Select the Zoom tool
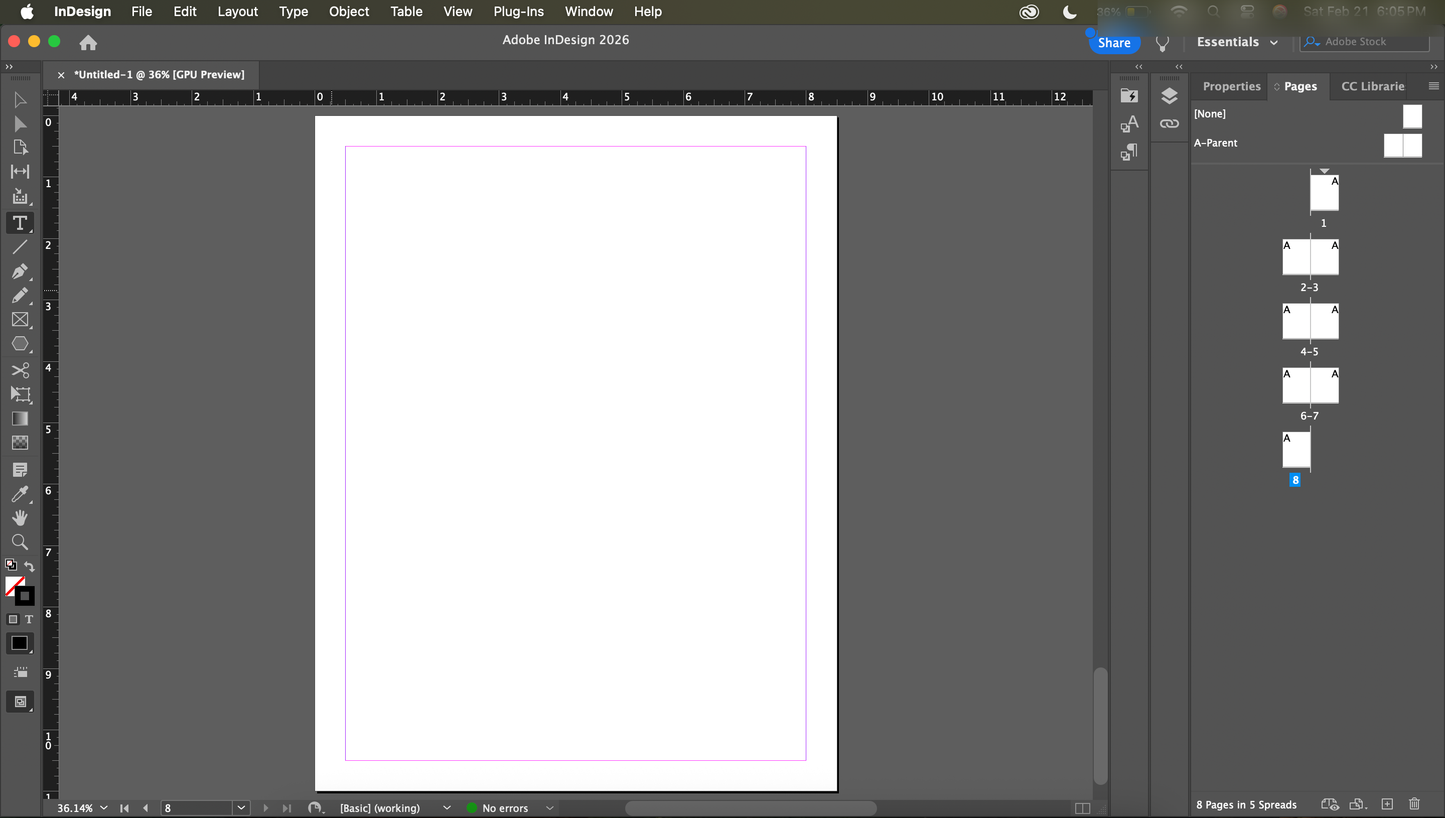Screen dimensions: 1445x818 click(20, 542)
